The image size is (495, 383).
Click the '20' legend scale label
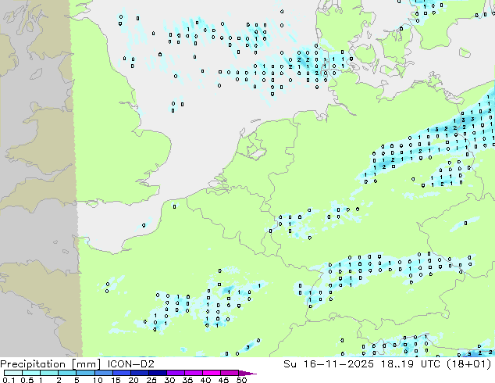(x=134, y=380)
